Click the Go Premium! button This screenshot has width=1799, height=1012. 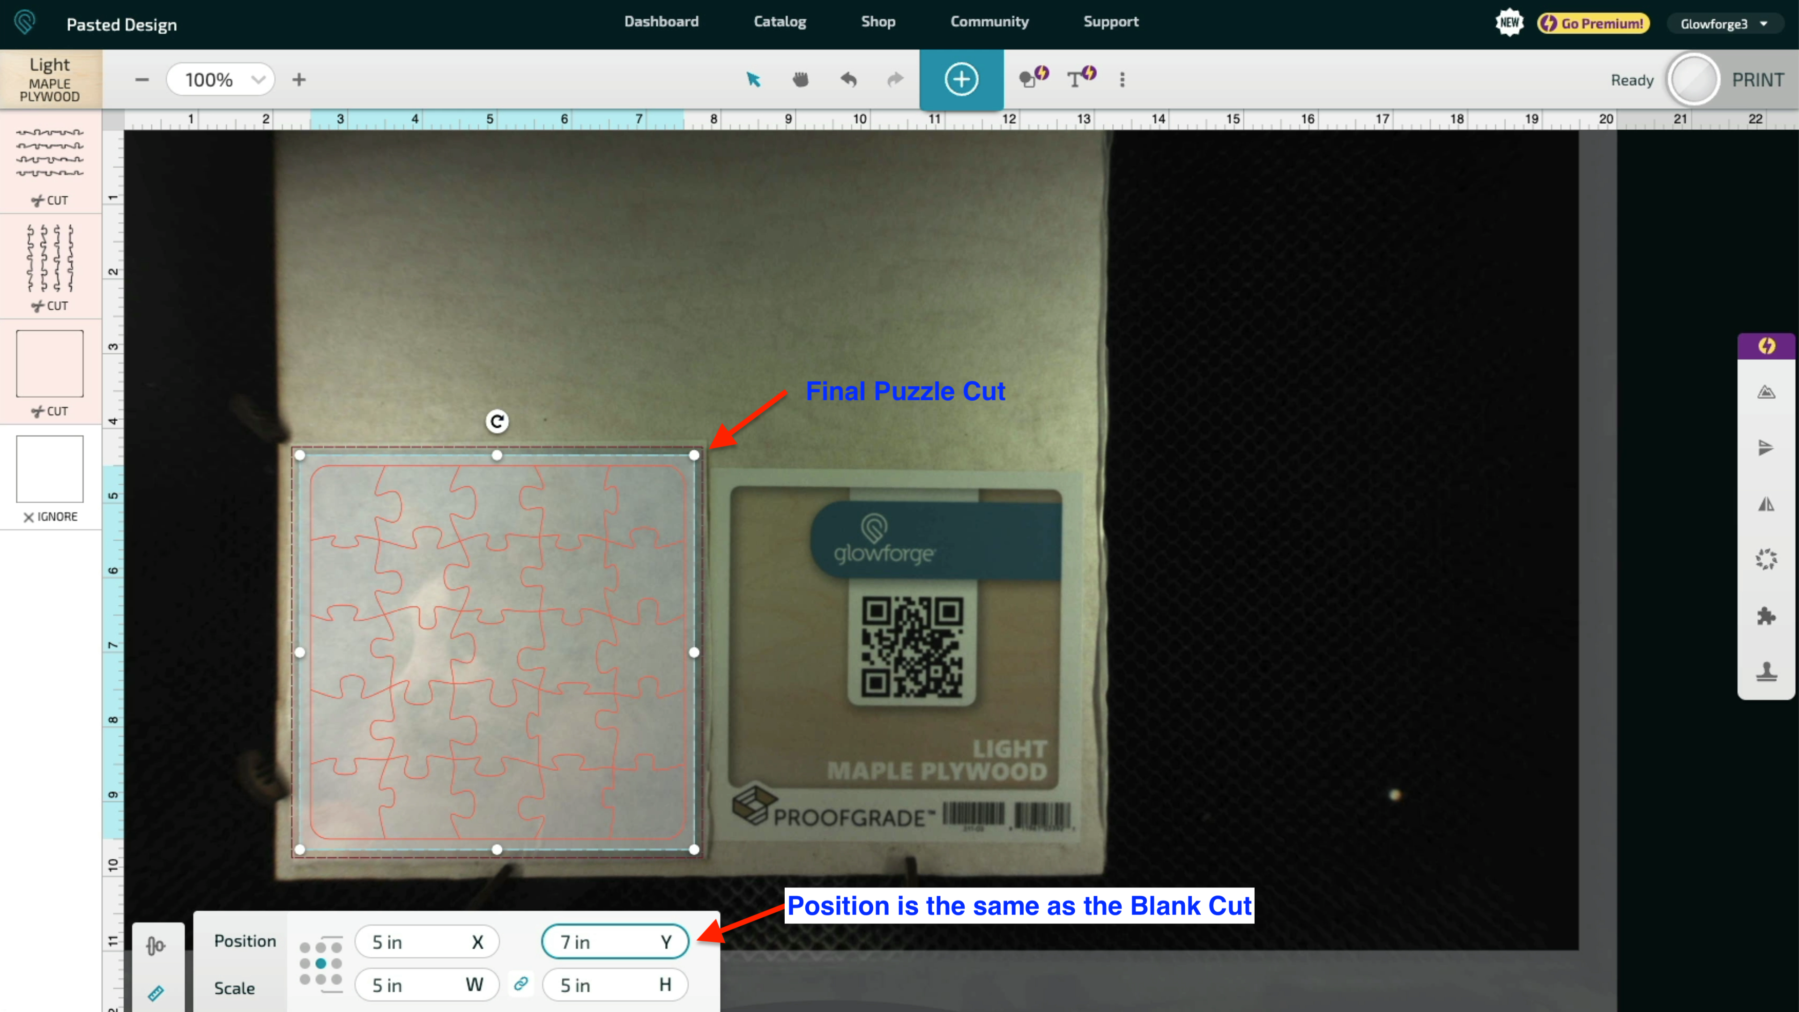pyautogui.click(x=1593, y=24)
